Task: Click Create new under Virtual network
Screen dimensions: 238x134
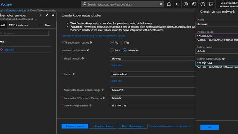Action: (x=116, y=65)
